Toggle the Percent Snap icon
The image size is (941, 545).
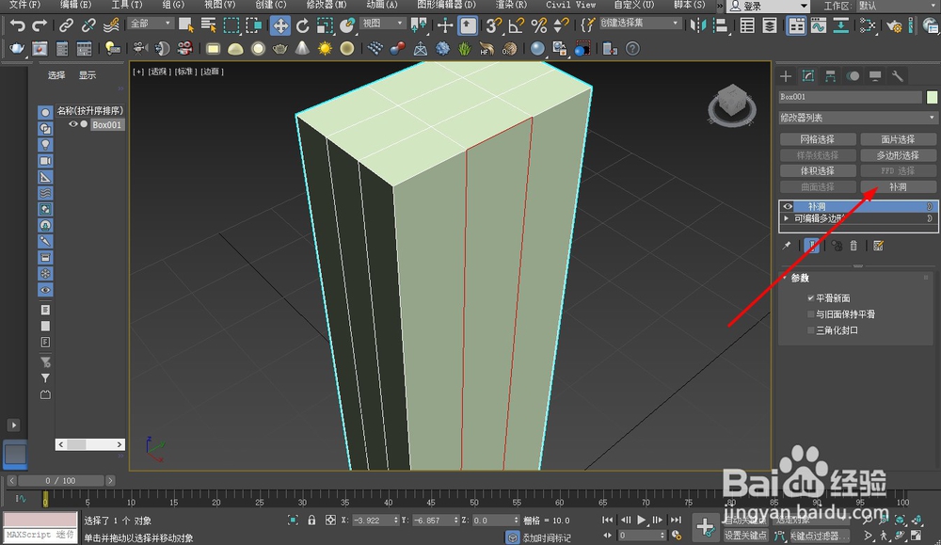pyautogui.click(x=539, y=25)
